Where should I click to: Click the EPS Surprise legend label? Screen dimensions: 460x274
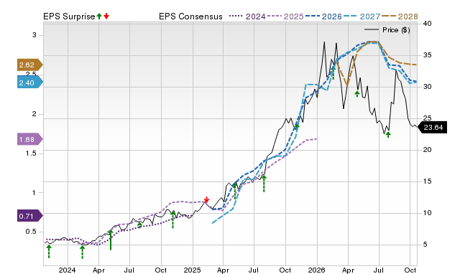[69, 16]
